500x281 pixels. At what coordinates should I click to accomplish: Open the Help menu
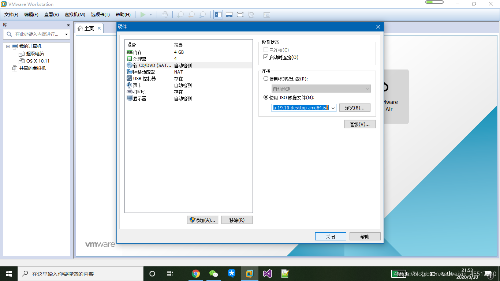coord(123,15)
